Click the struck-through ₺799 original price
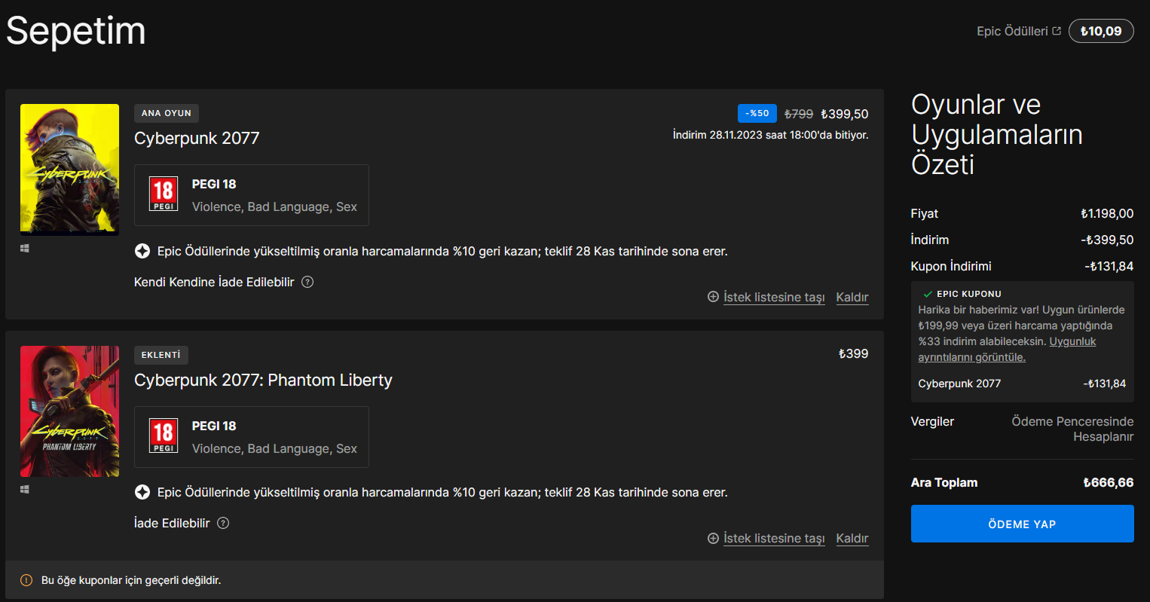Screen dimensions: 1150x602 [799, 114]
